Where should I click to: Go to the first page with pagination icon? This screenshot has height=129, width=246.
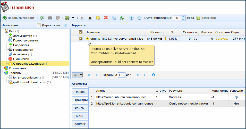[89, 75]
